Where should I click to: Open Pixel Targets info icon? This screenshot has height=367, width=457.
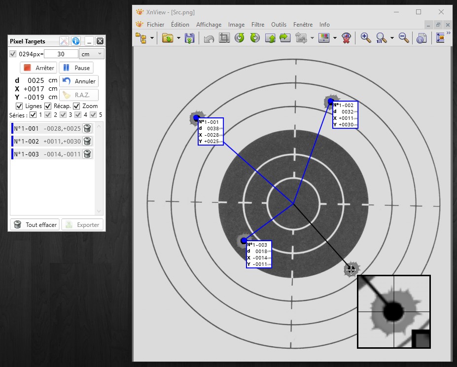[x=76, y=41]
